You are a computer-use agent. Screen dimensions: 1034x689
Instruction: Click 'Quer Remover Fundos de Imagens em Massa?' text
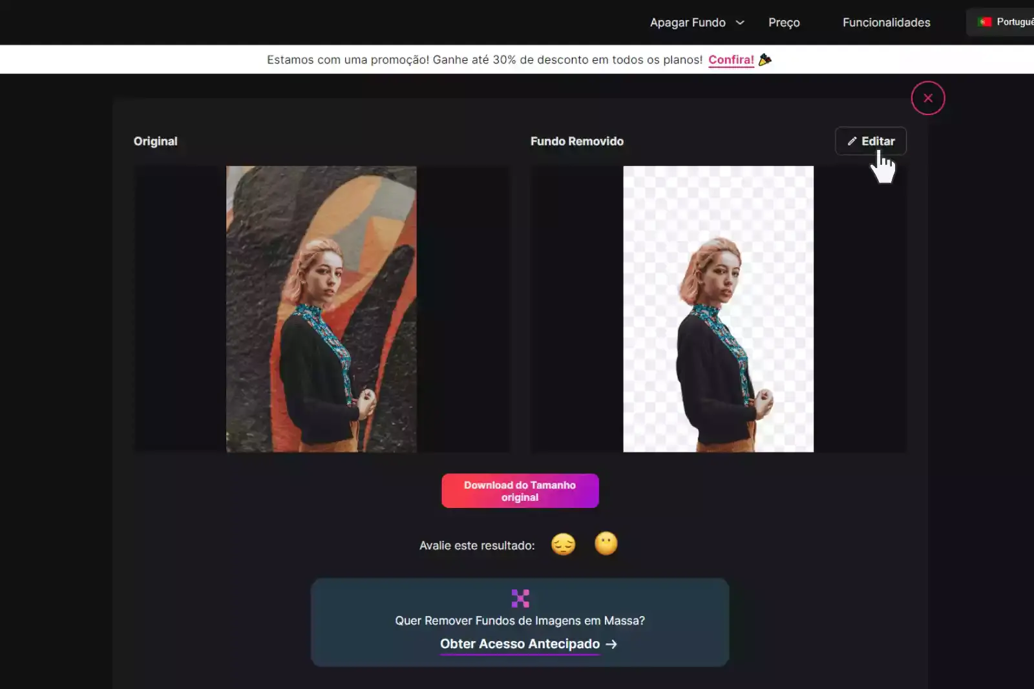click(520, 620)
